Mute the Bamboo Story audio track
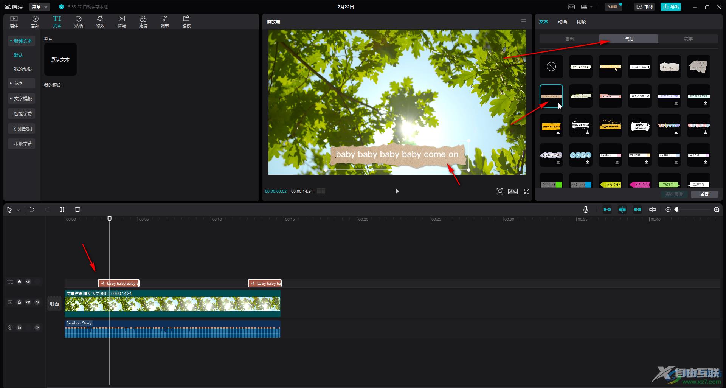Screen dimensions: 726x388 [37, 327]
